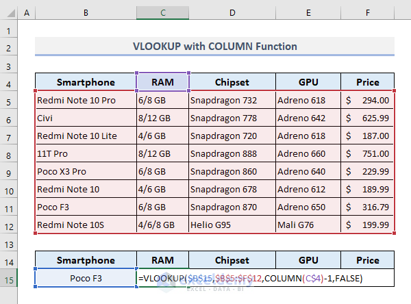
Task: Select the 'Redmi Note 10 Lite' cell
Action: 86,136
